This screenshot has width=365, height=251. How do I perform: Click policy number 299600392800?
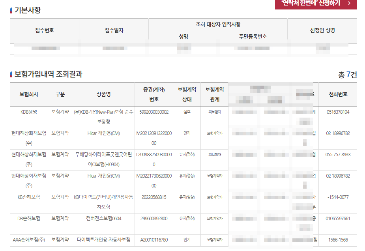[x=154, y=218]
